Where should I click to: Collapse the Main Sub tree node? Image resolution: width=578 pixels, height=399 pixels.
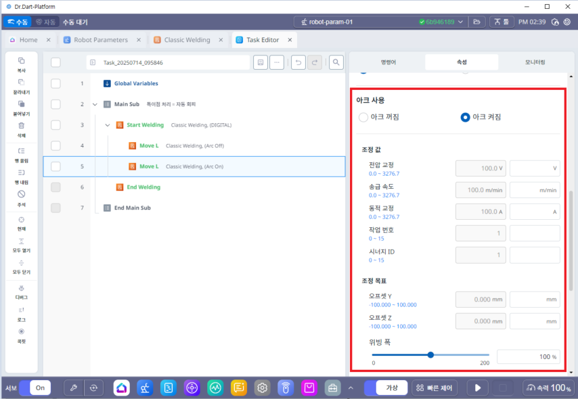point(95,104)
